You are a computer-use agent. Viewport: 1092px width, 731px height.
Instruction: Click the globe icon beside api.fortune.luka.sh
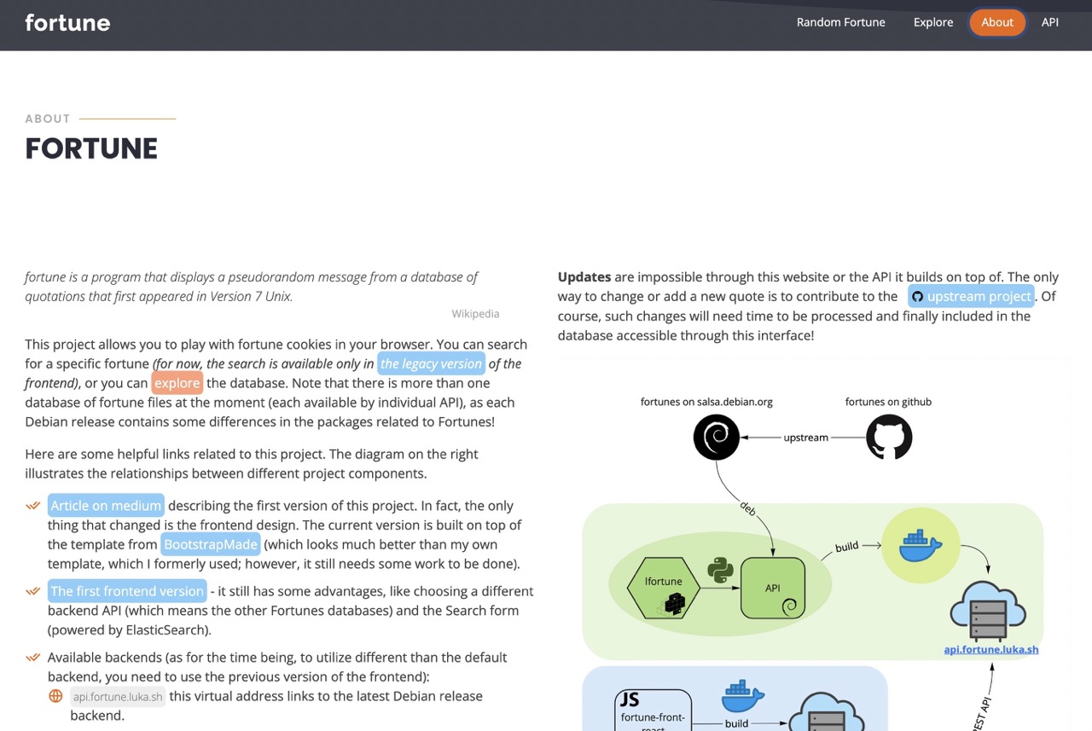55,696
